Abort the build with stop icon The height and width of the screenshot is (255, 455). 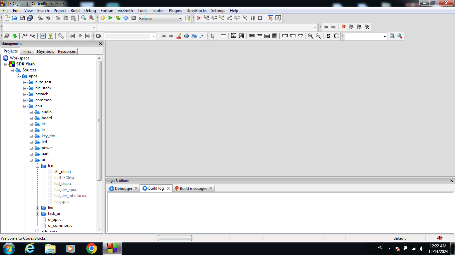134,18
